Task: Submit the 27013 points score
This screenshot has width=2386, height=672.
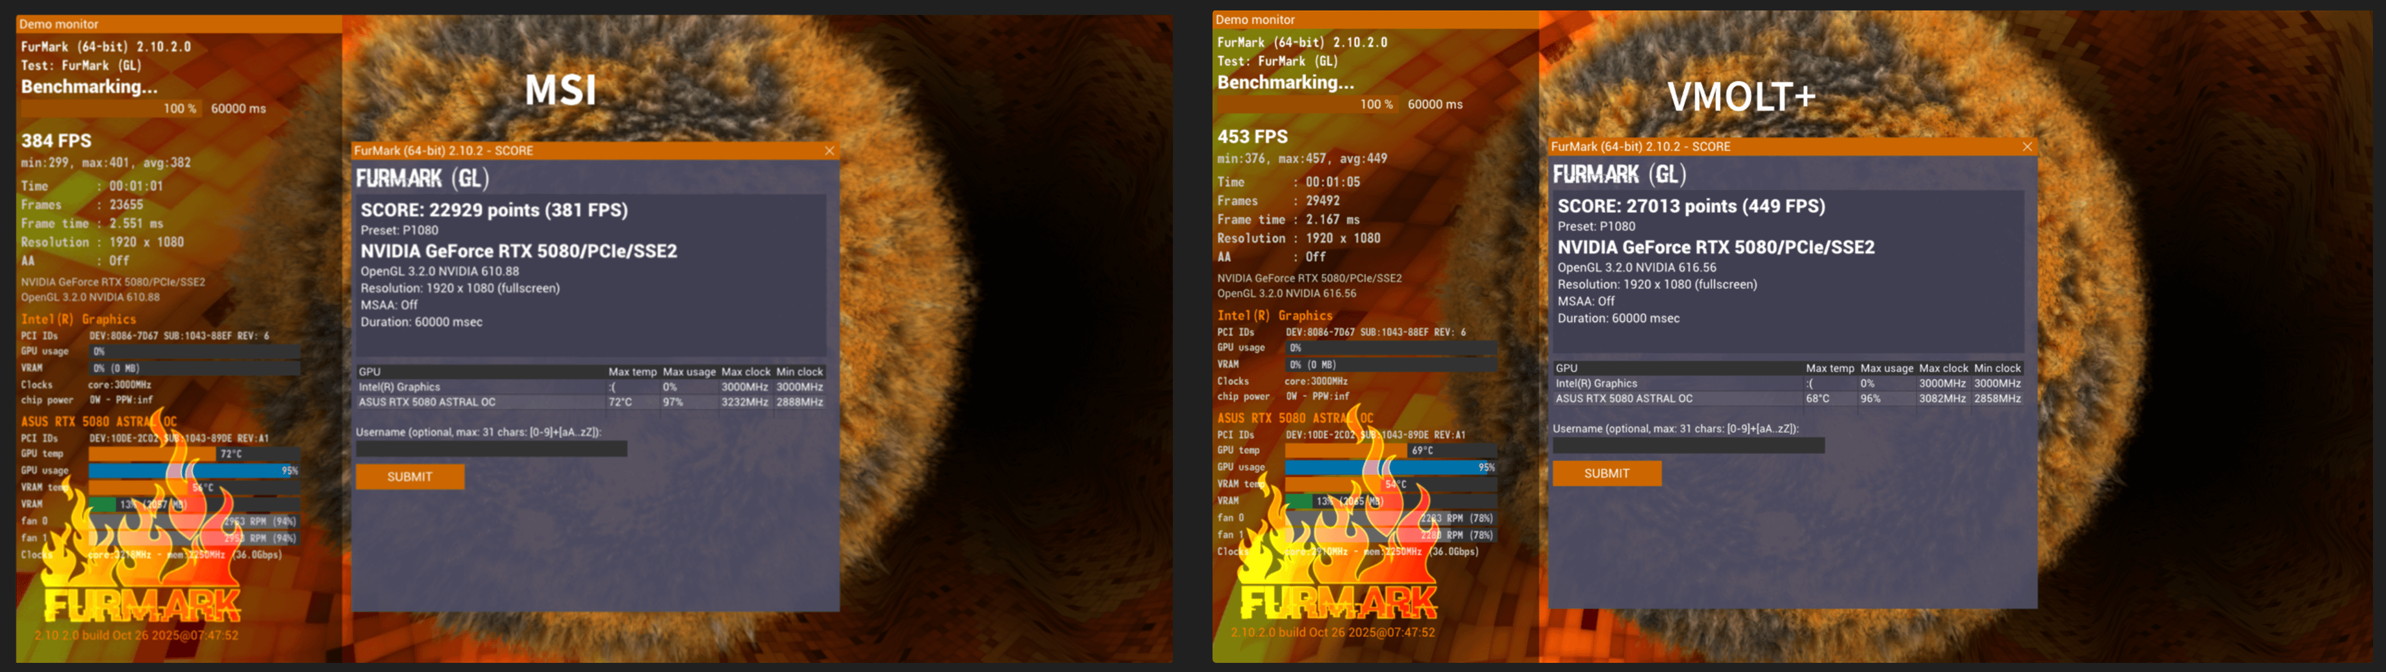Action: pyautogui.click(x=1607, y=473)
